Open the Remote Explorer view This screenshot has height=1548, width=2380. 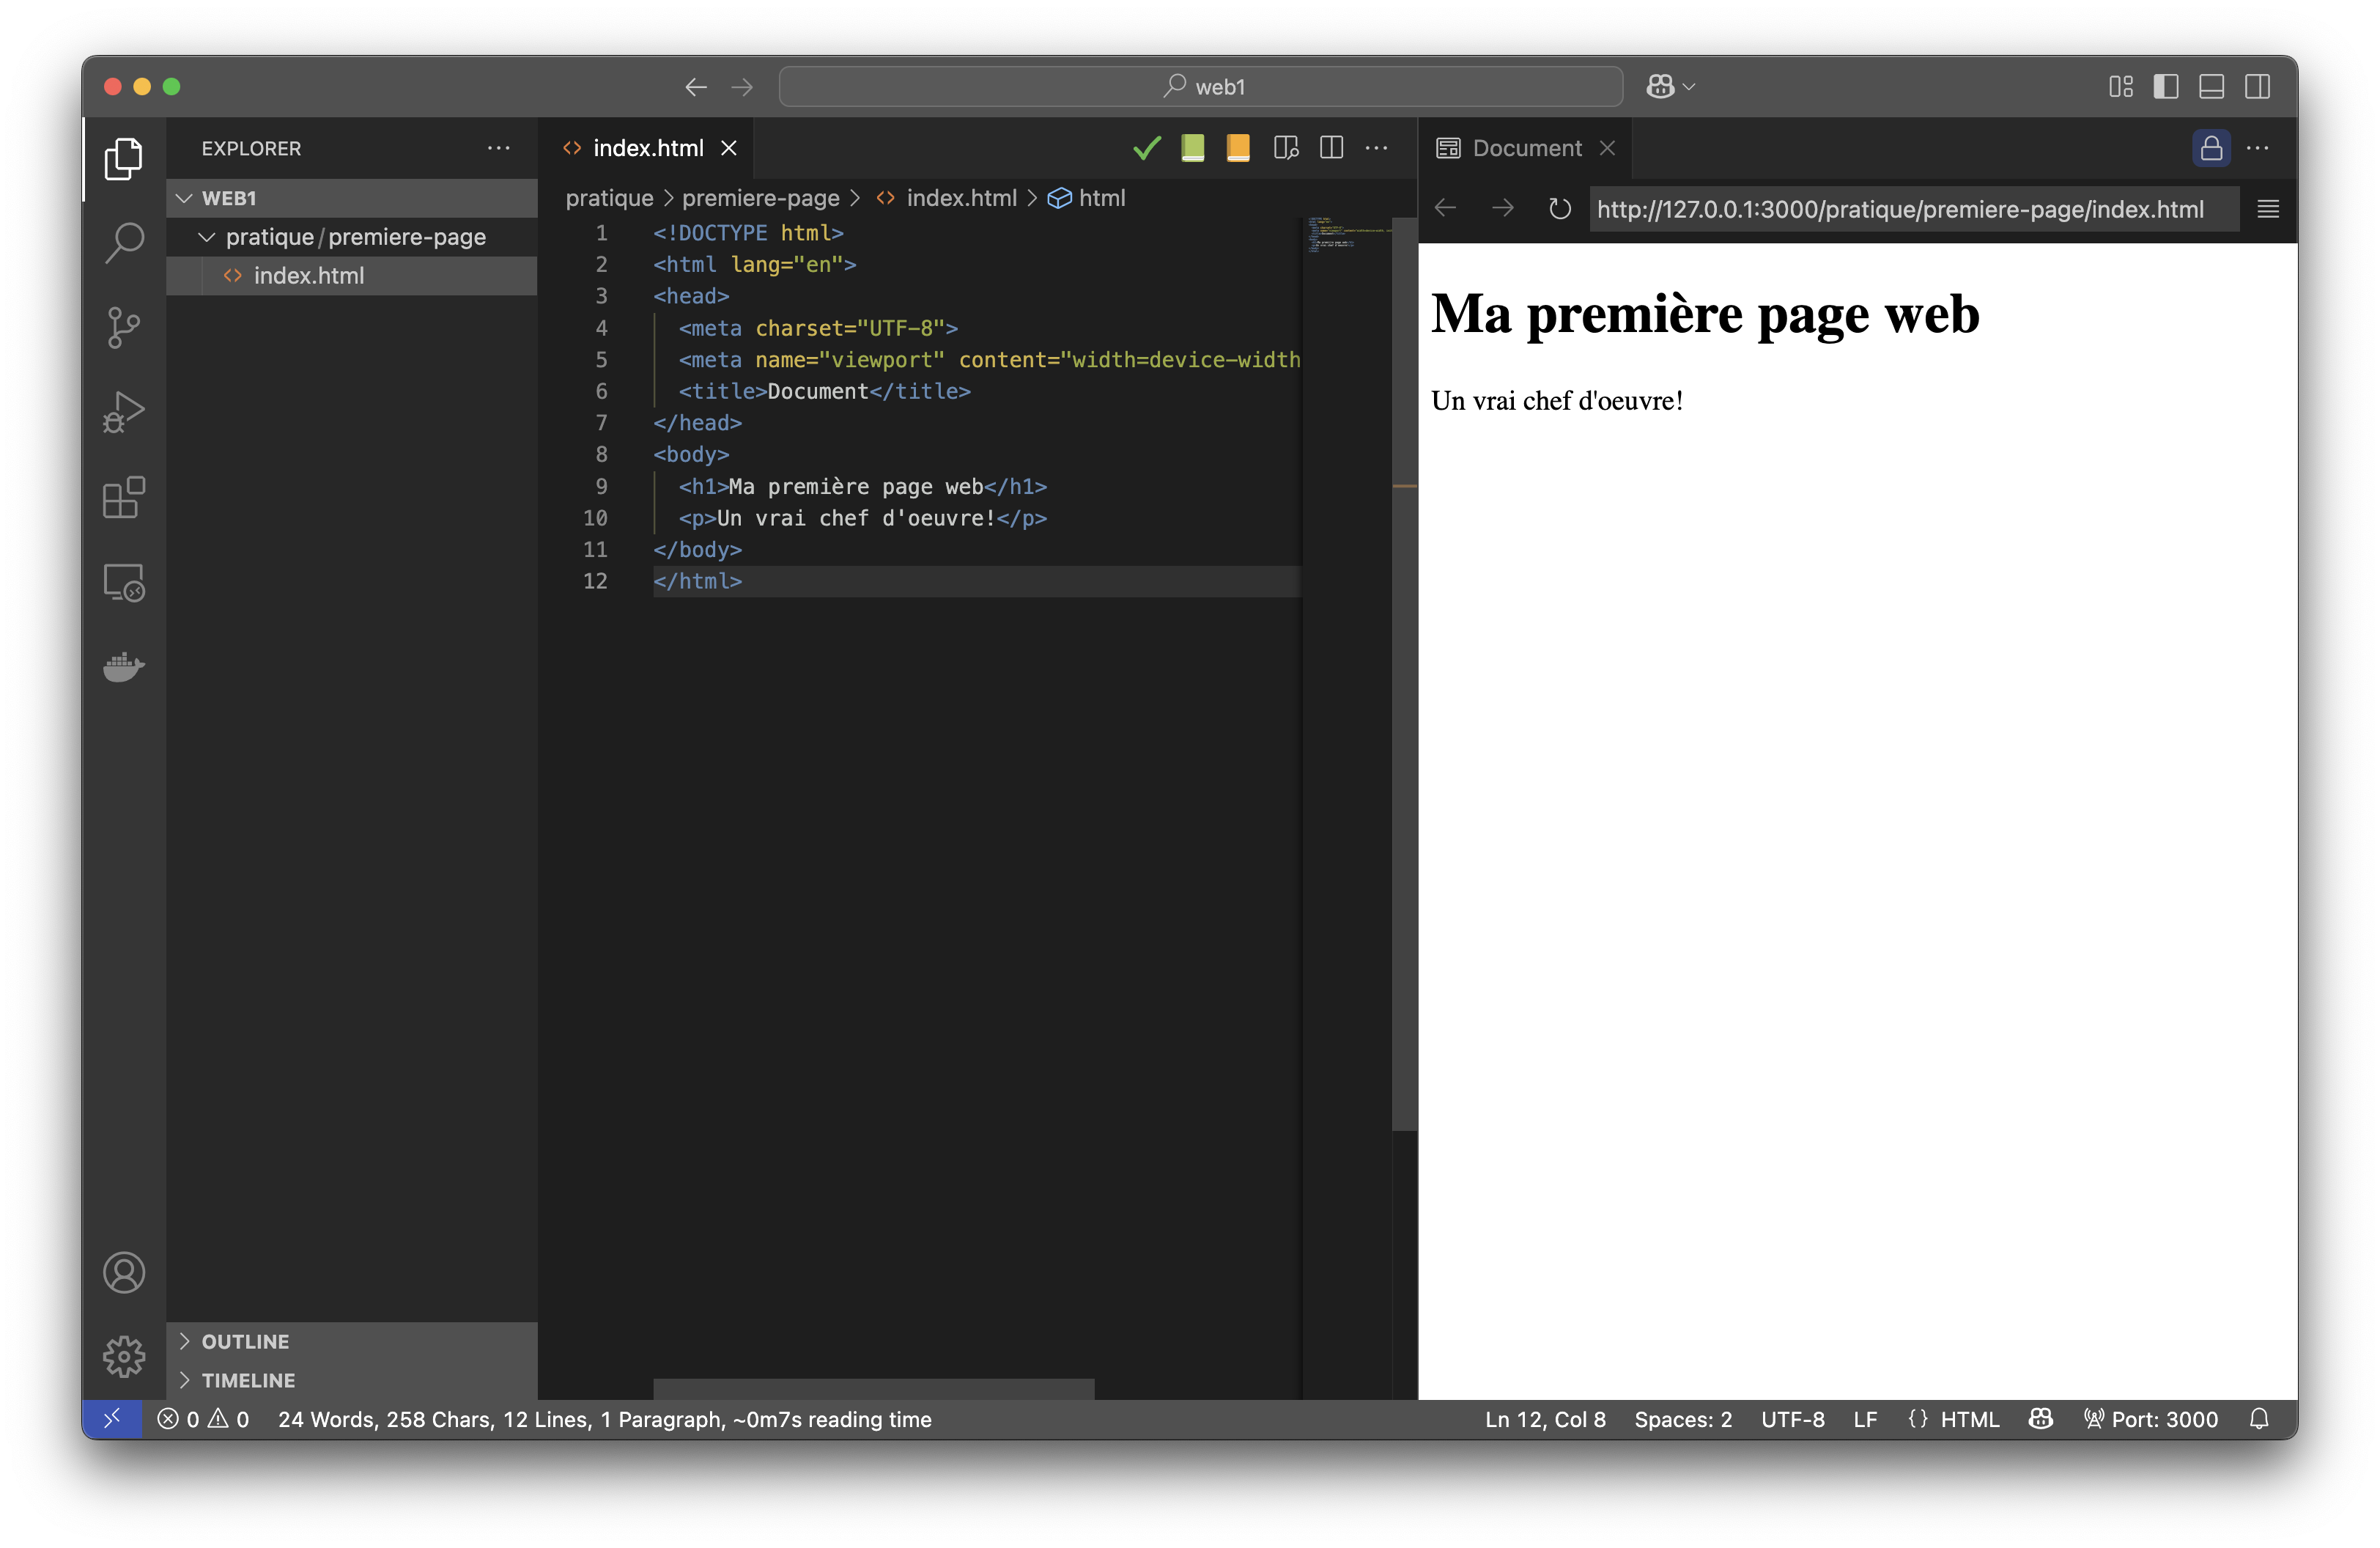tap(124, 582)
